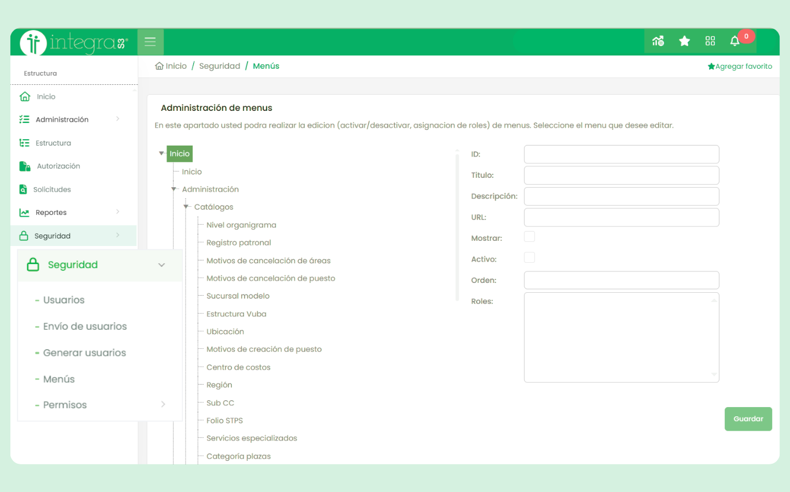Viewport: 790px width, 492px height.
Task: Select Administración tree node label
Action: coord(211,189)
